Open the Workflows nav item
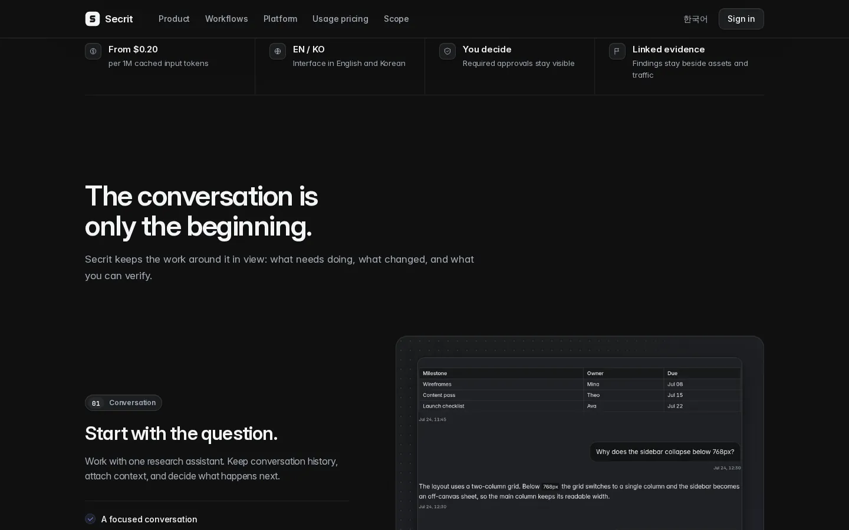The image size is (849, 530). point(226,19)
